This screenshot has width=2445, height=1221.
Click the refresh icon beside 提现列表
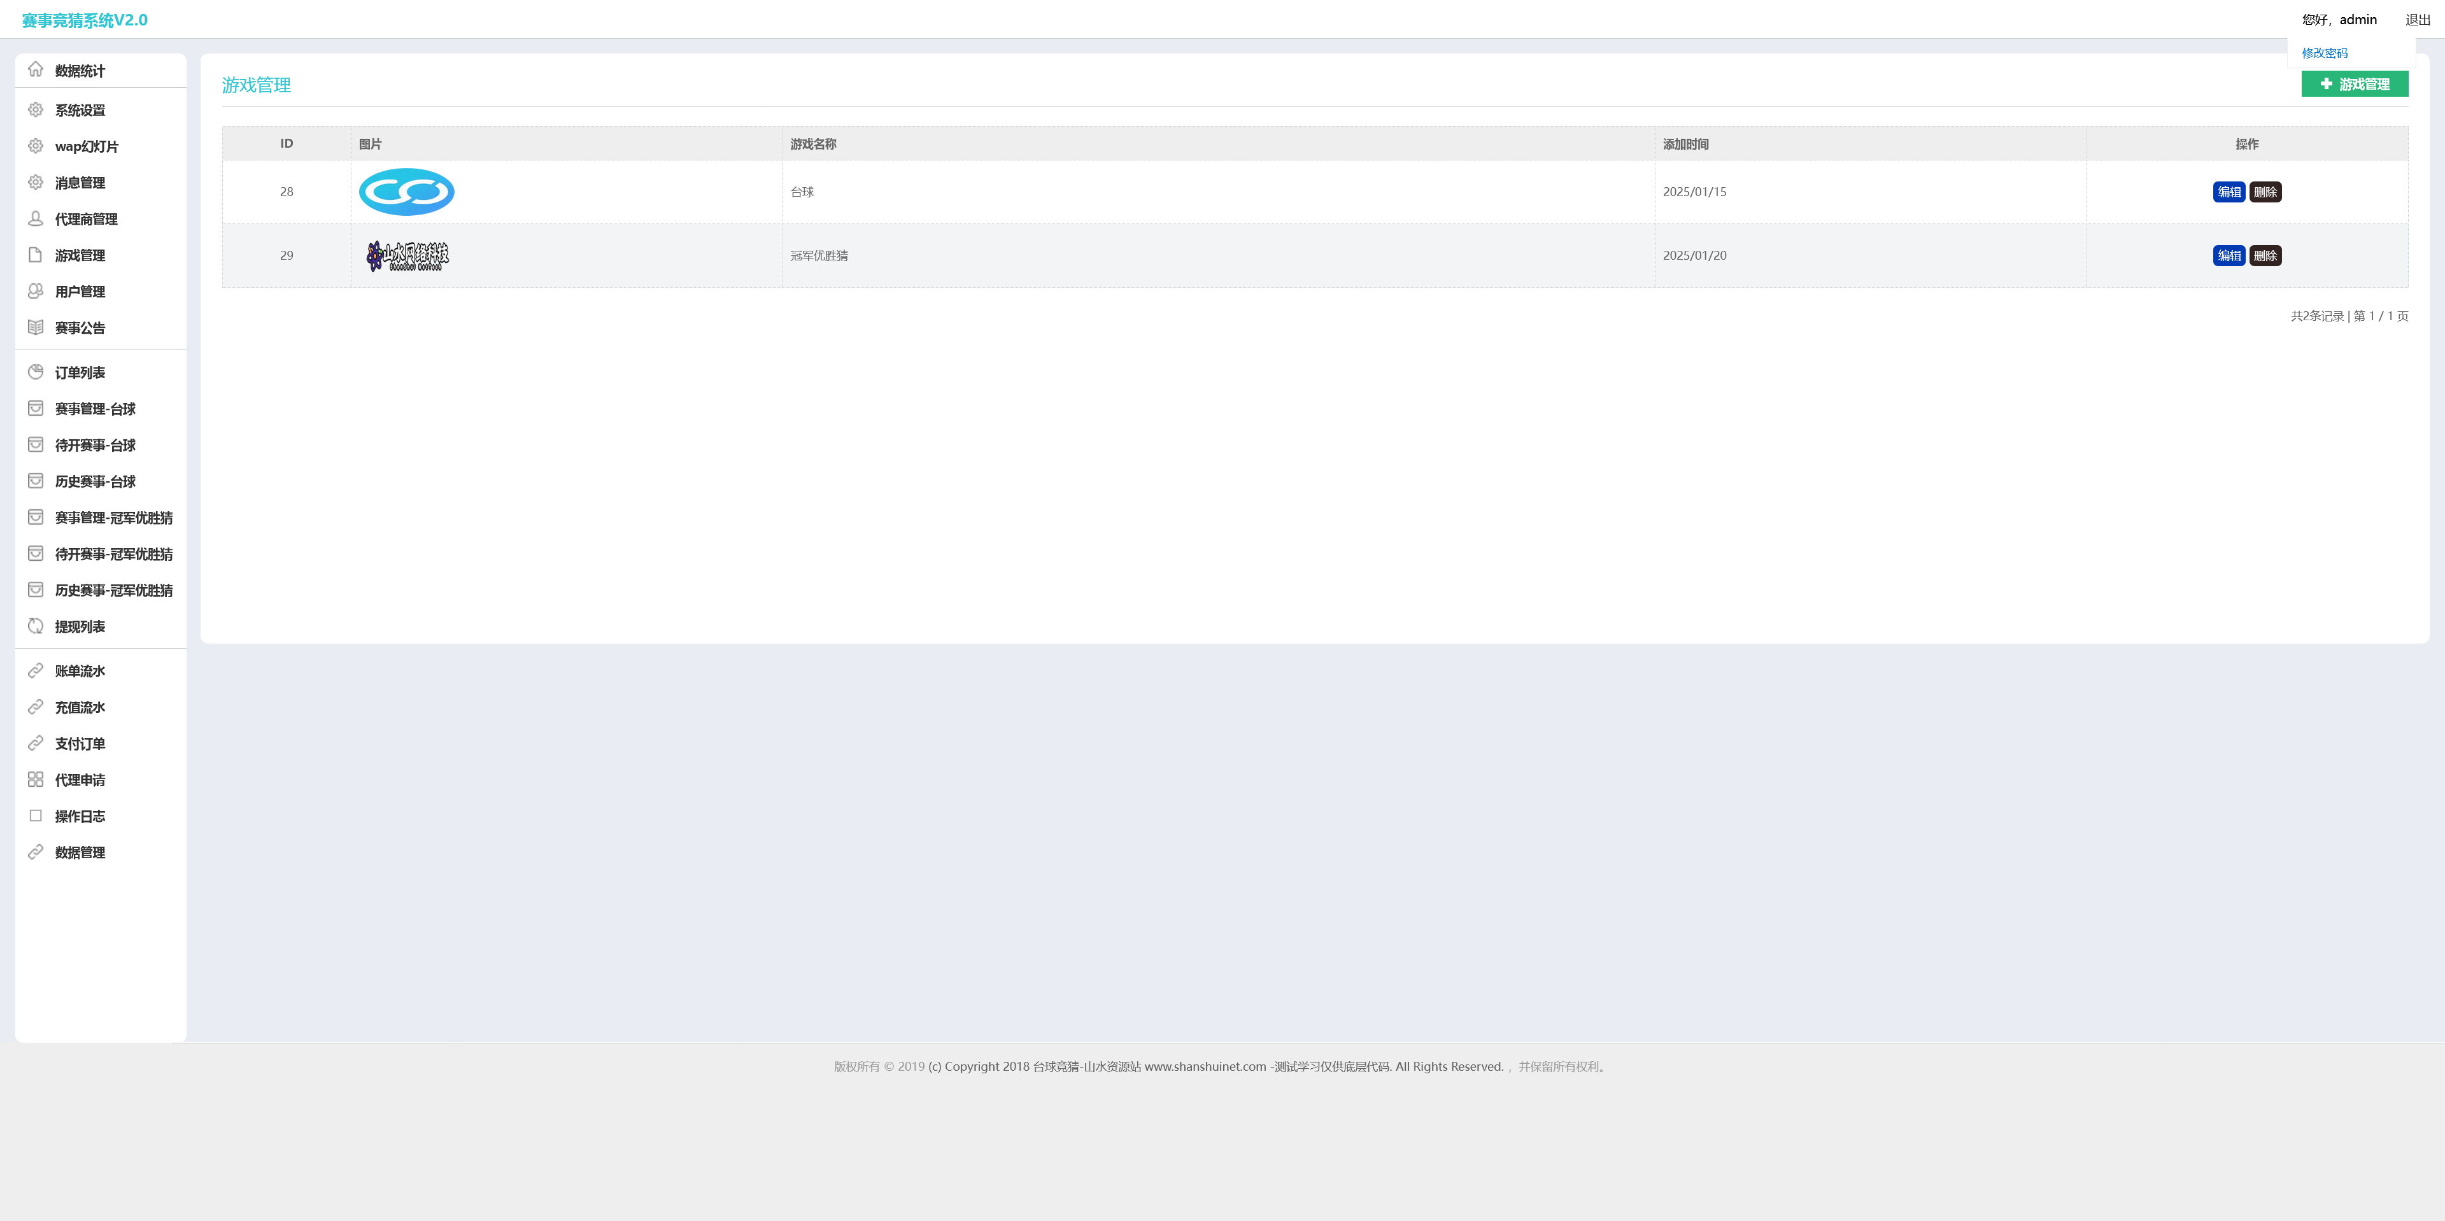coord(35,626)
